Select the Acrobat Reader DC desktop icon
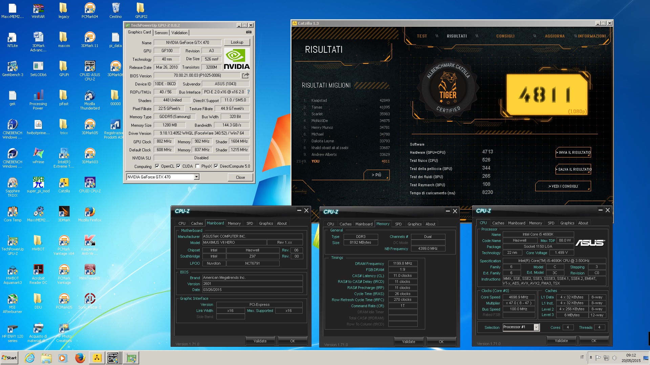This screenshot has width=650, height=365. click(38, 274)
